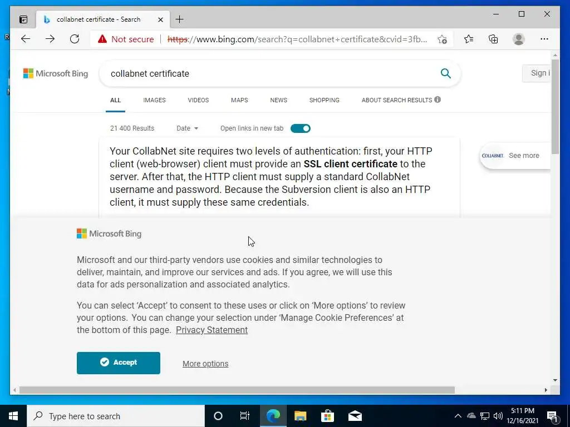Click the vertical scrollbar thumb
The width and height of the screenshot is (570, 427).
(555, 106)
